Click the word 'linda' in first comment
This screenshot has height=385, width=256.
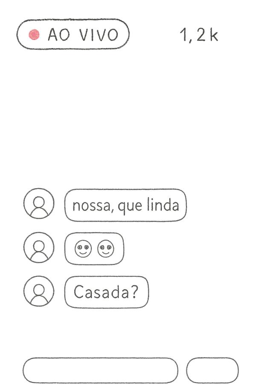coord(163,205)
